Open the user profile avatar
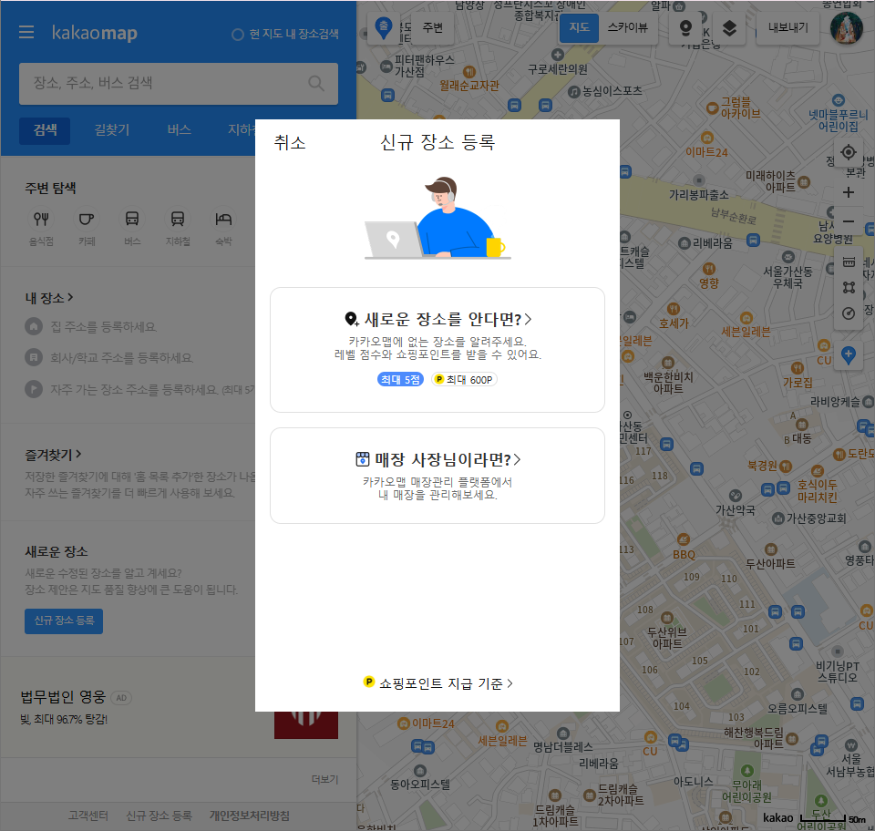This screenshot has width=875, height=831. (847, 27)
